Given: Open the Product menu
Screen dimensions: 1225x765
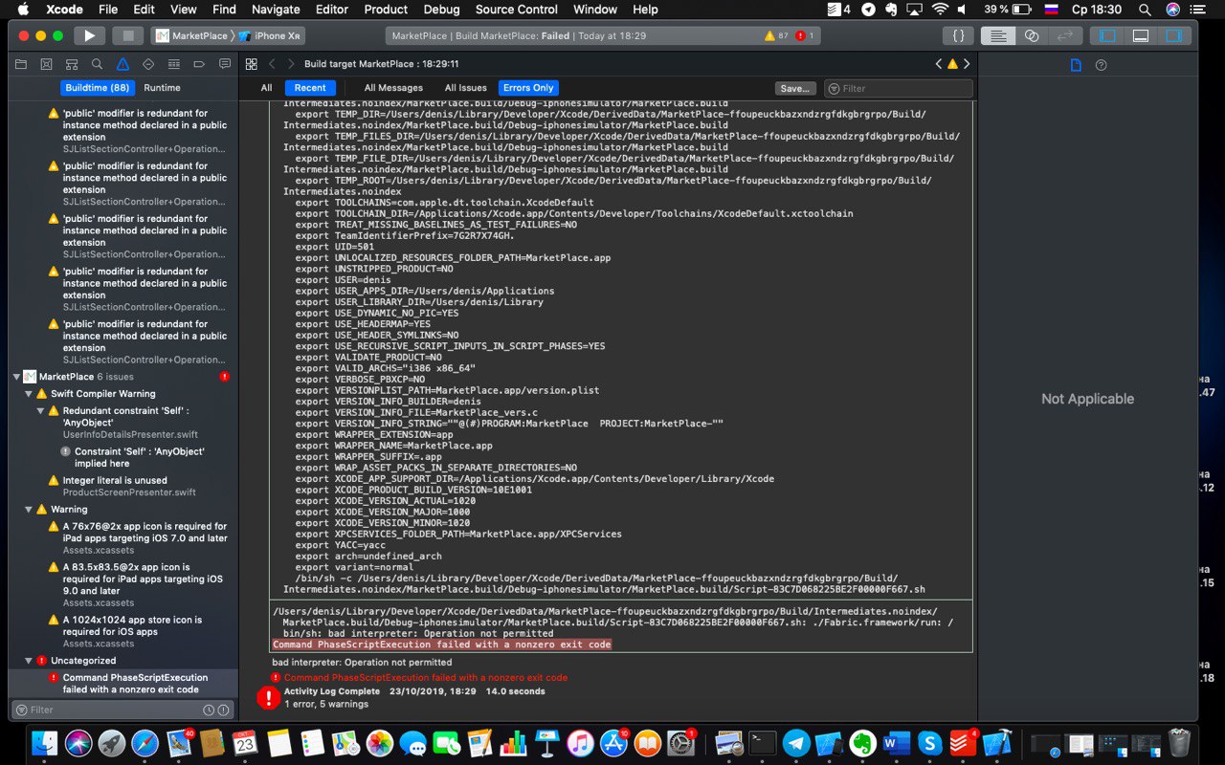Looking at the screenshot, I should 386,10.
